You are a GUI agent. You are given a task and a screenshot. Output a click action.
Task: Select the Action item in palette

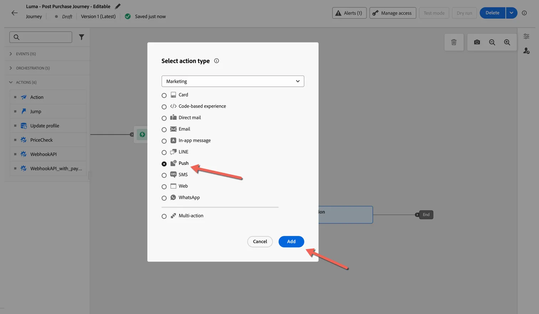tap(48, 97)
